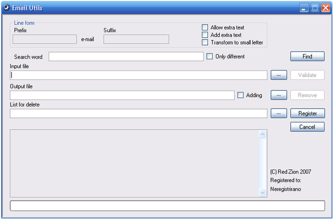Open browse dialog for Output file

click(x=278, y=95)
